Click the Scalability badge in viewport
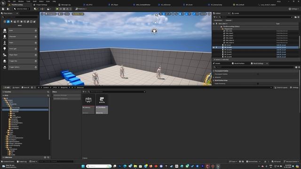301x169 pixels. 78,14
